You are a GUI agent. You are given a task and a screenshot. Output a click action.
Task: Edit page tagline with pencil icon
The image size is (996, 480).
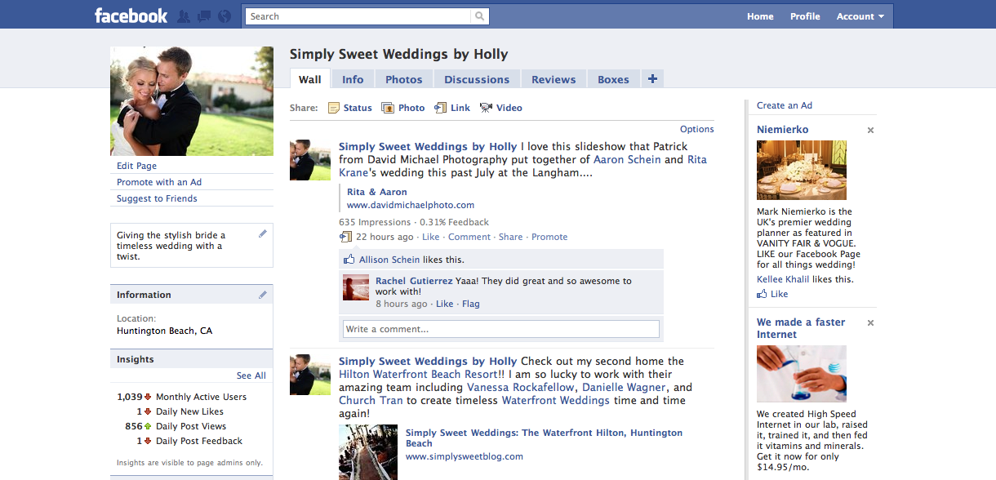pos(263,233)
